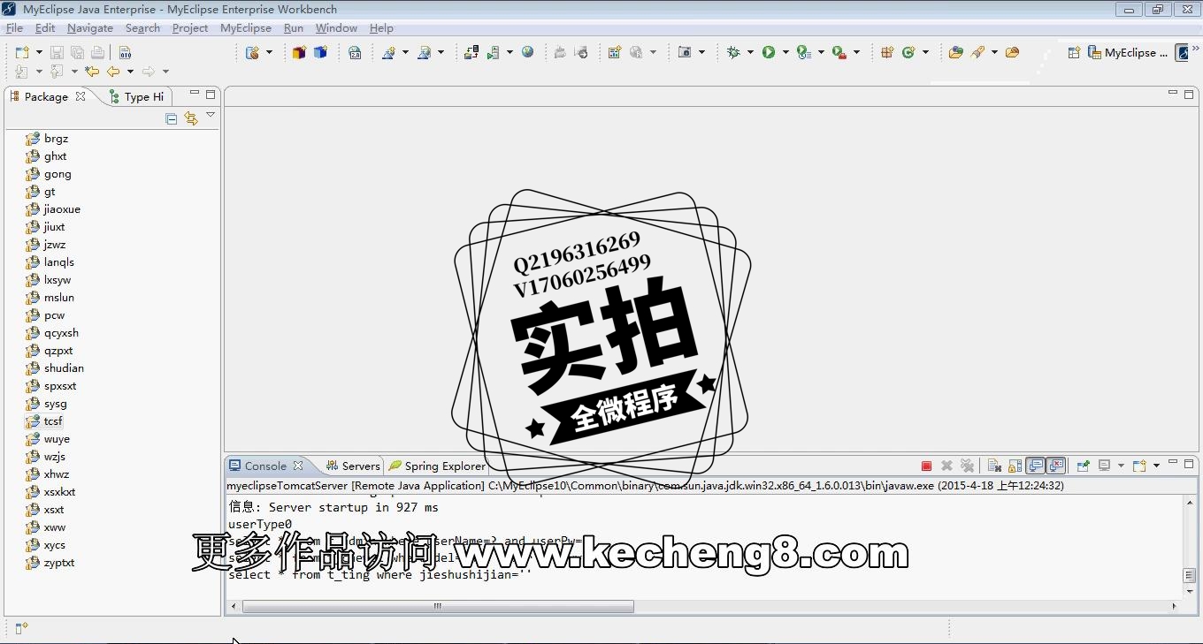Open the Run menu
The height and width of the screenshot is (644, 1203).
294,28
